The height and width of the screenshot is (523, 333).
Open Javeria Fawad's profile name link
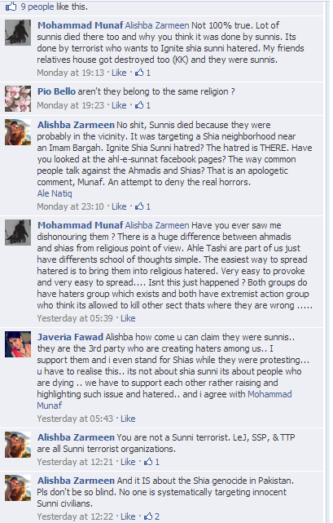(70, 337)
